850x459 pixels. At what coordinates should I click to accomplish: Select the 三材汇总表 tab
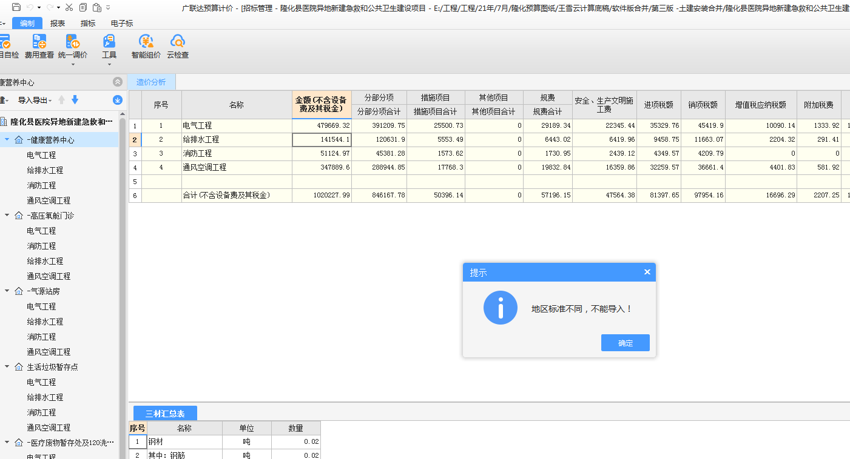[x=165, y=414]
